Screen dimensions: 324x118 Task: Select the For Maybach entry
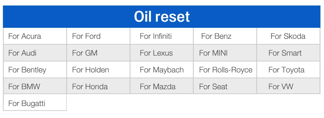tap(162, 70)
